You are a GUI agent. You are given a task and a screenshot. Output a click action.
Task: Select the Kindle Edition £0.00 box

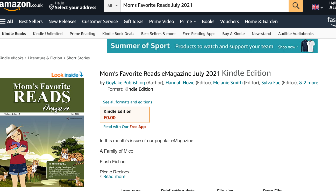(x=125, y=114)
